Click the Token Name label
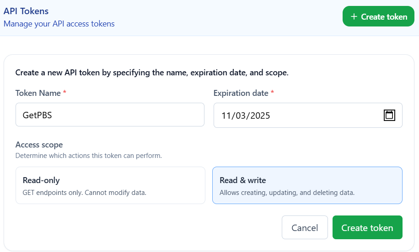Image resolution: width=419 pixels, height=252 pixels. point(38,93)
